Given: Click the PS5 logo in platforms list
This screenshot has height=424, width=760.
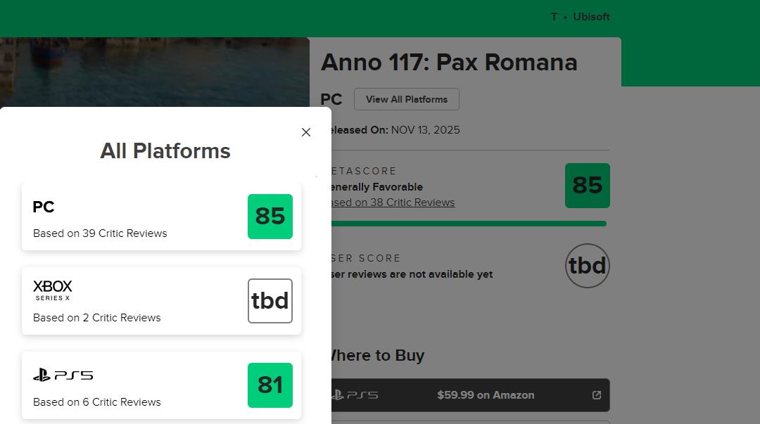Looking at the screenshot, I should coord(63,375).
